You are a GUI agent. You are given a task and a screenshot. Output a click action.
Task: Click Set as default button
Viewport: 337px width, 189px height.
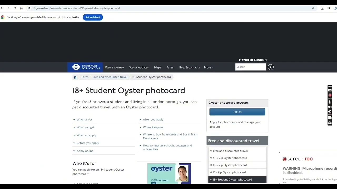click(93, 17)
